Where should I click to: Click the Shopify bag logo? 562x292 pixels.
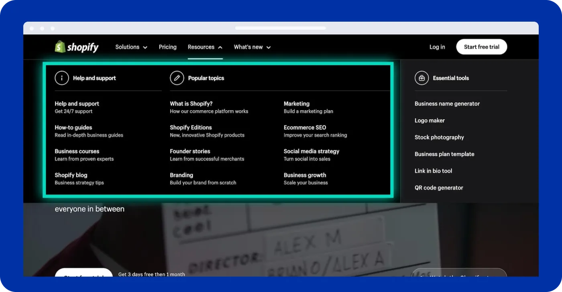[x=60, y=47]
